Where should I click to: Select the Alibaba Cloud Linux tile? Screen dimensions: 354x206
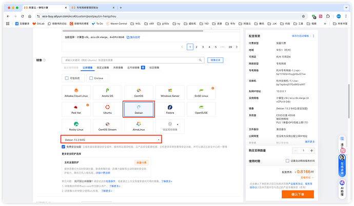(x=76, y=92)
